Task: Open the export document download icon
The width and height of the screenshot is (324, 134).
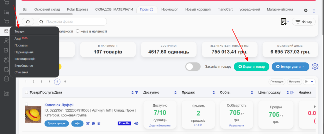Action: click(x=284, y=21)
